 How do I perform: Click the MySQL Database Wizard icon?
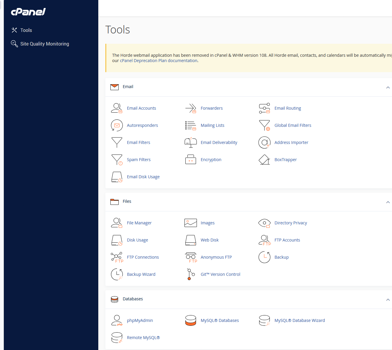(x=264, y=320)
